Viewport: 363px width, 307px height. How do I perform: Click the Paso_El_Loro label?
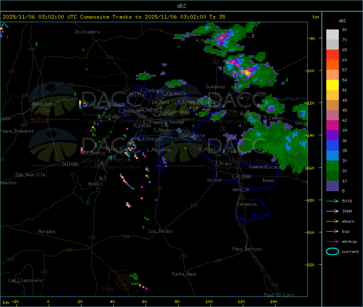point(279,295)
